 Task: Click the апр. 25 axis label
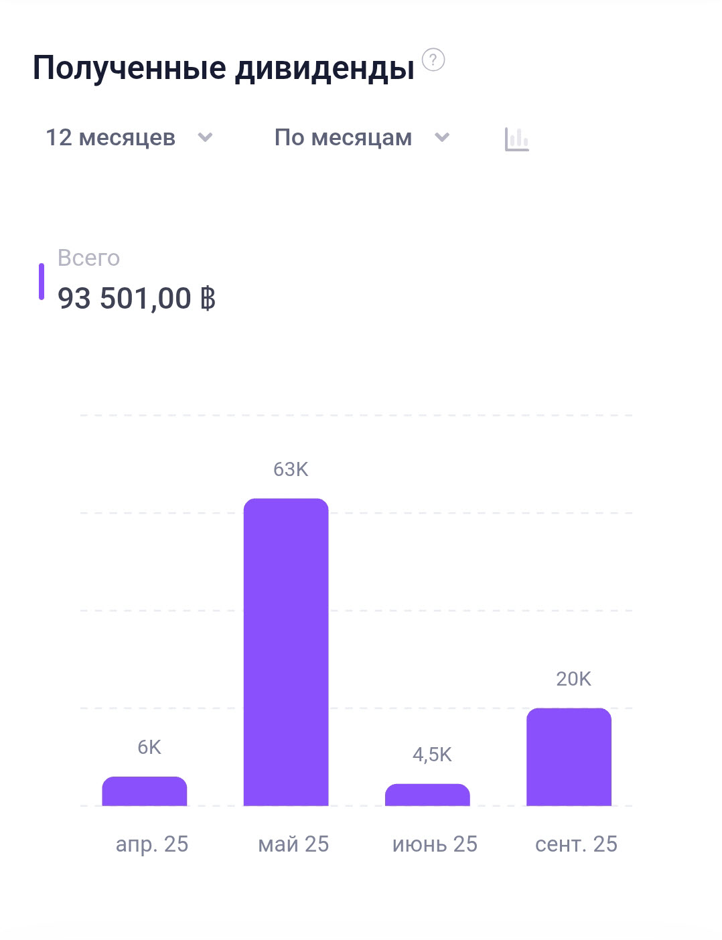[152, 844]
